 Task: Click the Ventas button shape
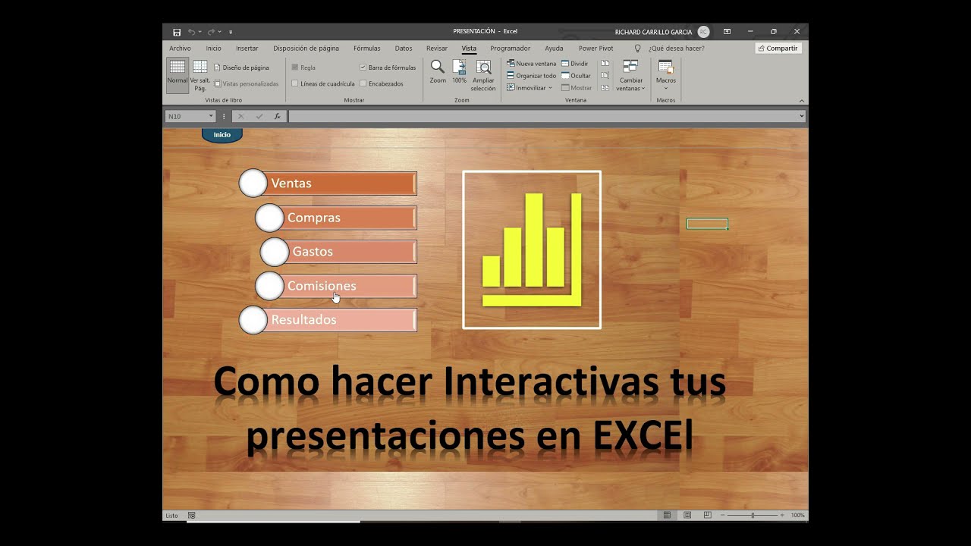coord(328,183)
